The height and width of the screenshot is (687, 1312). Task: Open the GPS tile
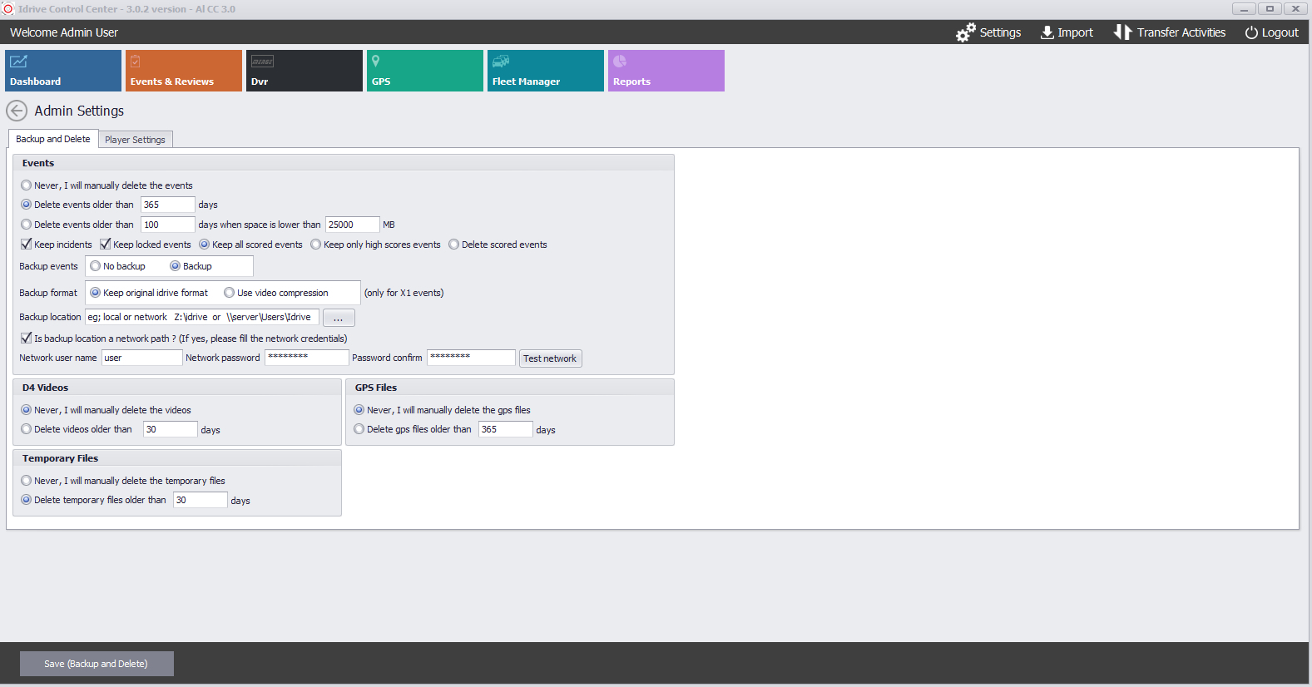[425, 71]
